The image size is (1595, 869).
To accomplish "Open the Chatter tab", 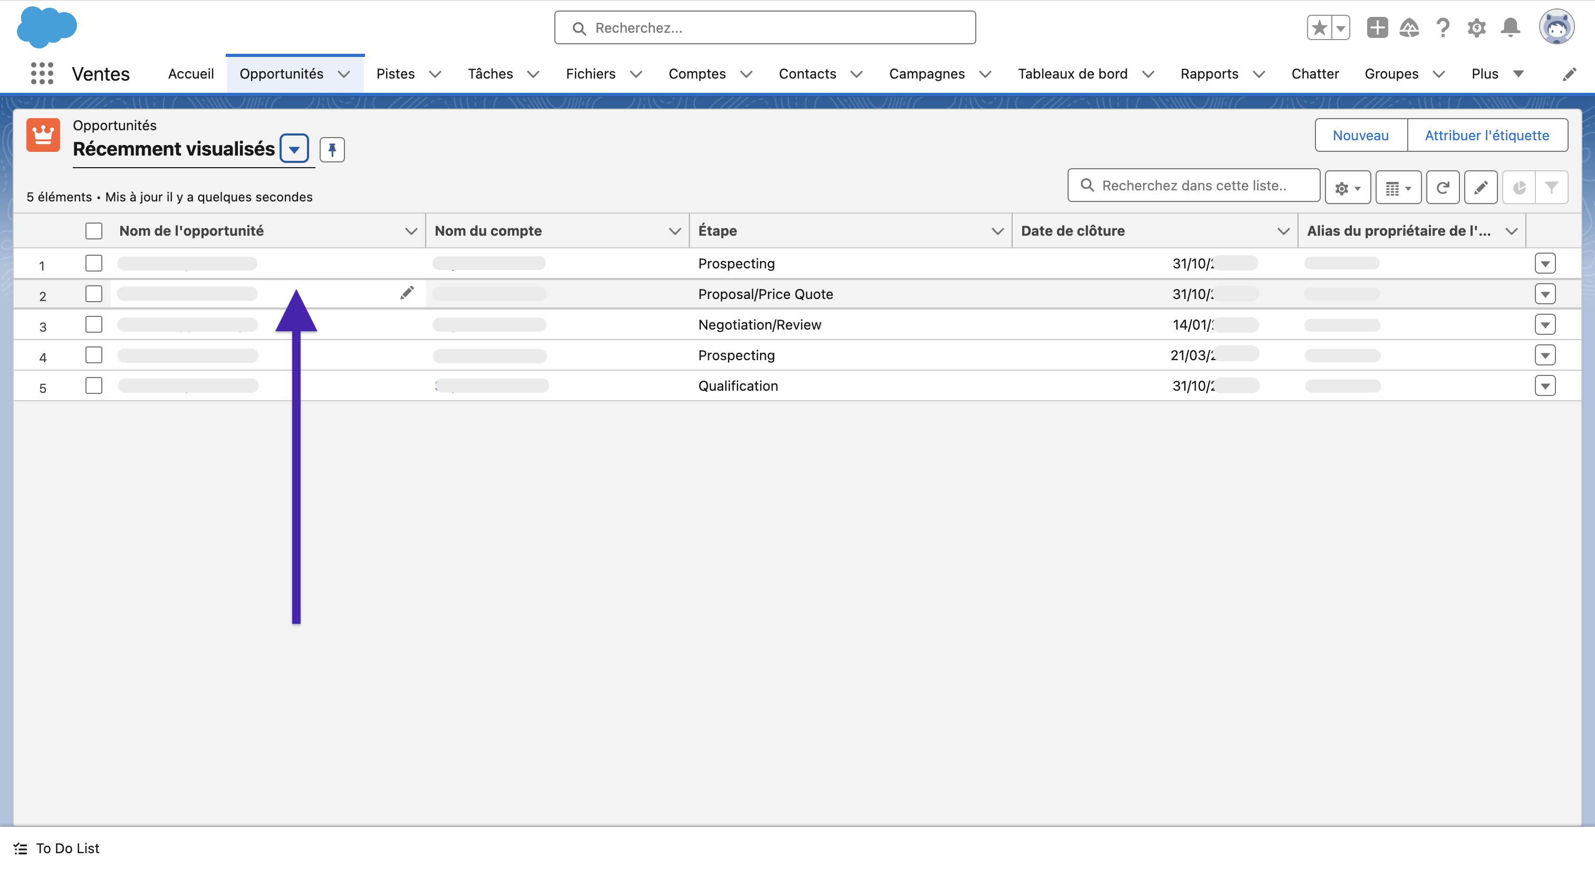I will click(1314, 74).
